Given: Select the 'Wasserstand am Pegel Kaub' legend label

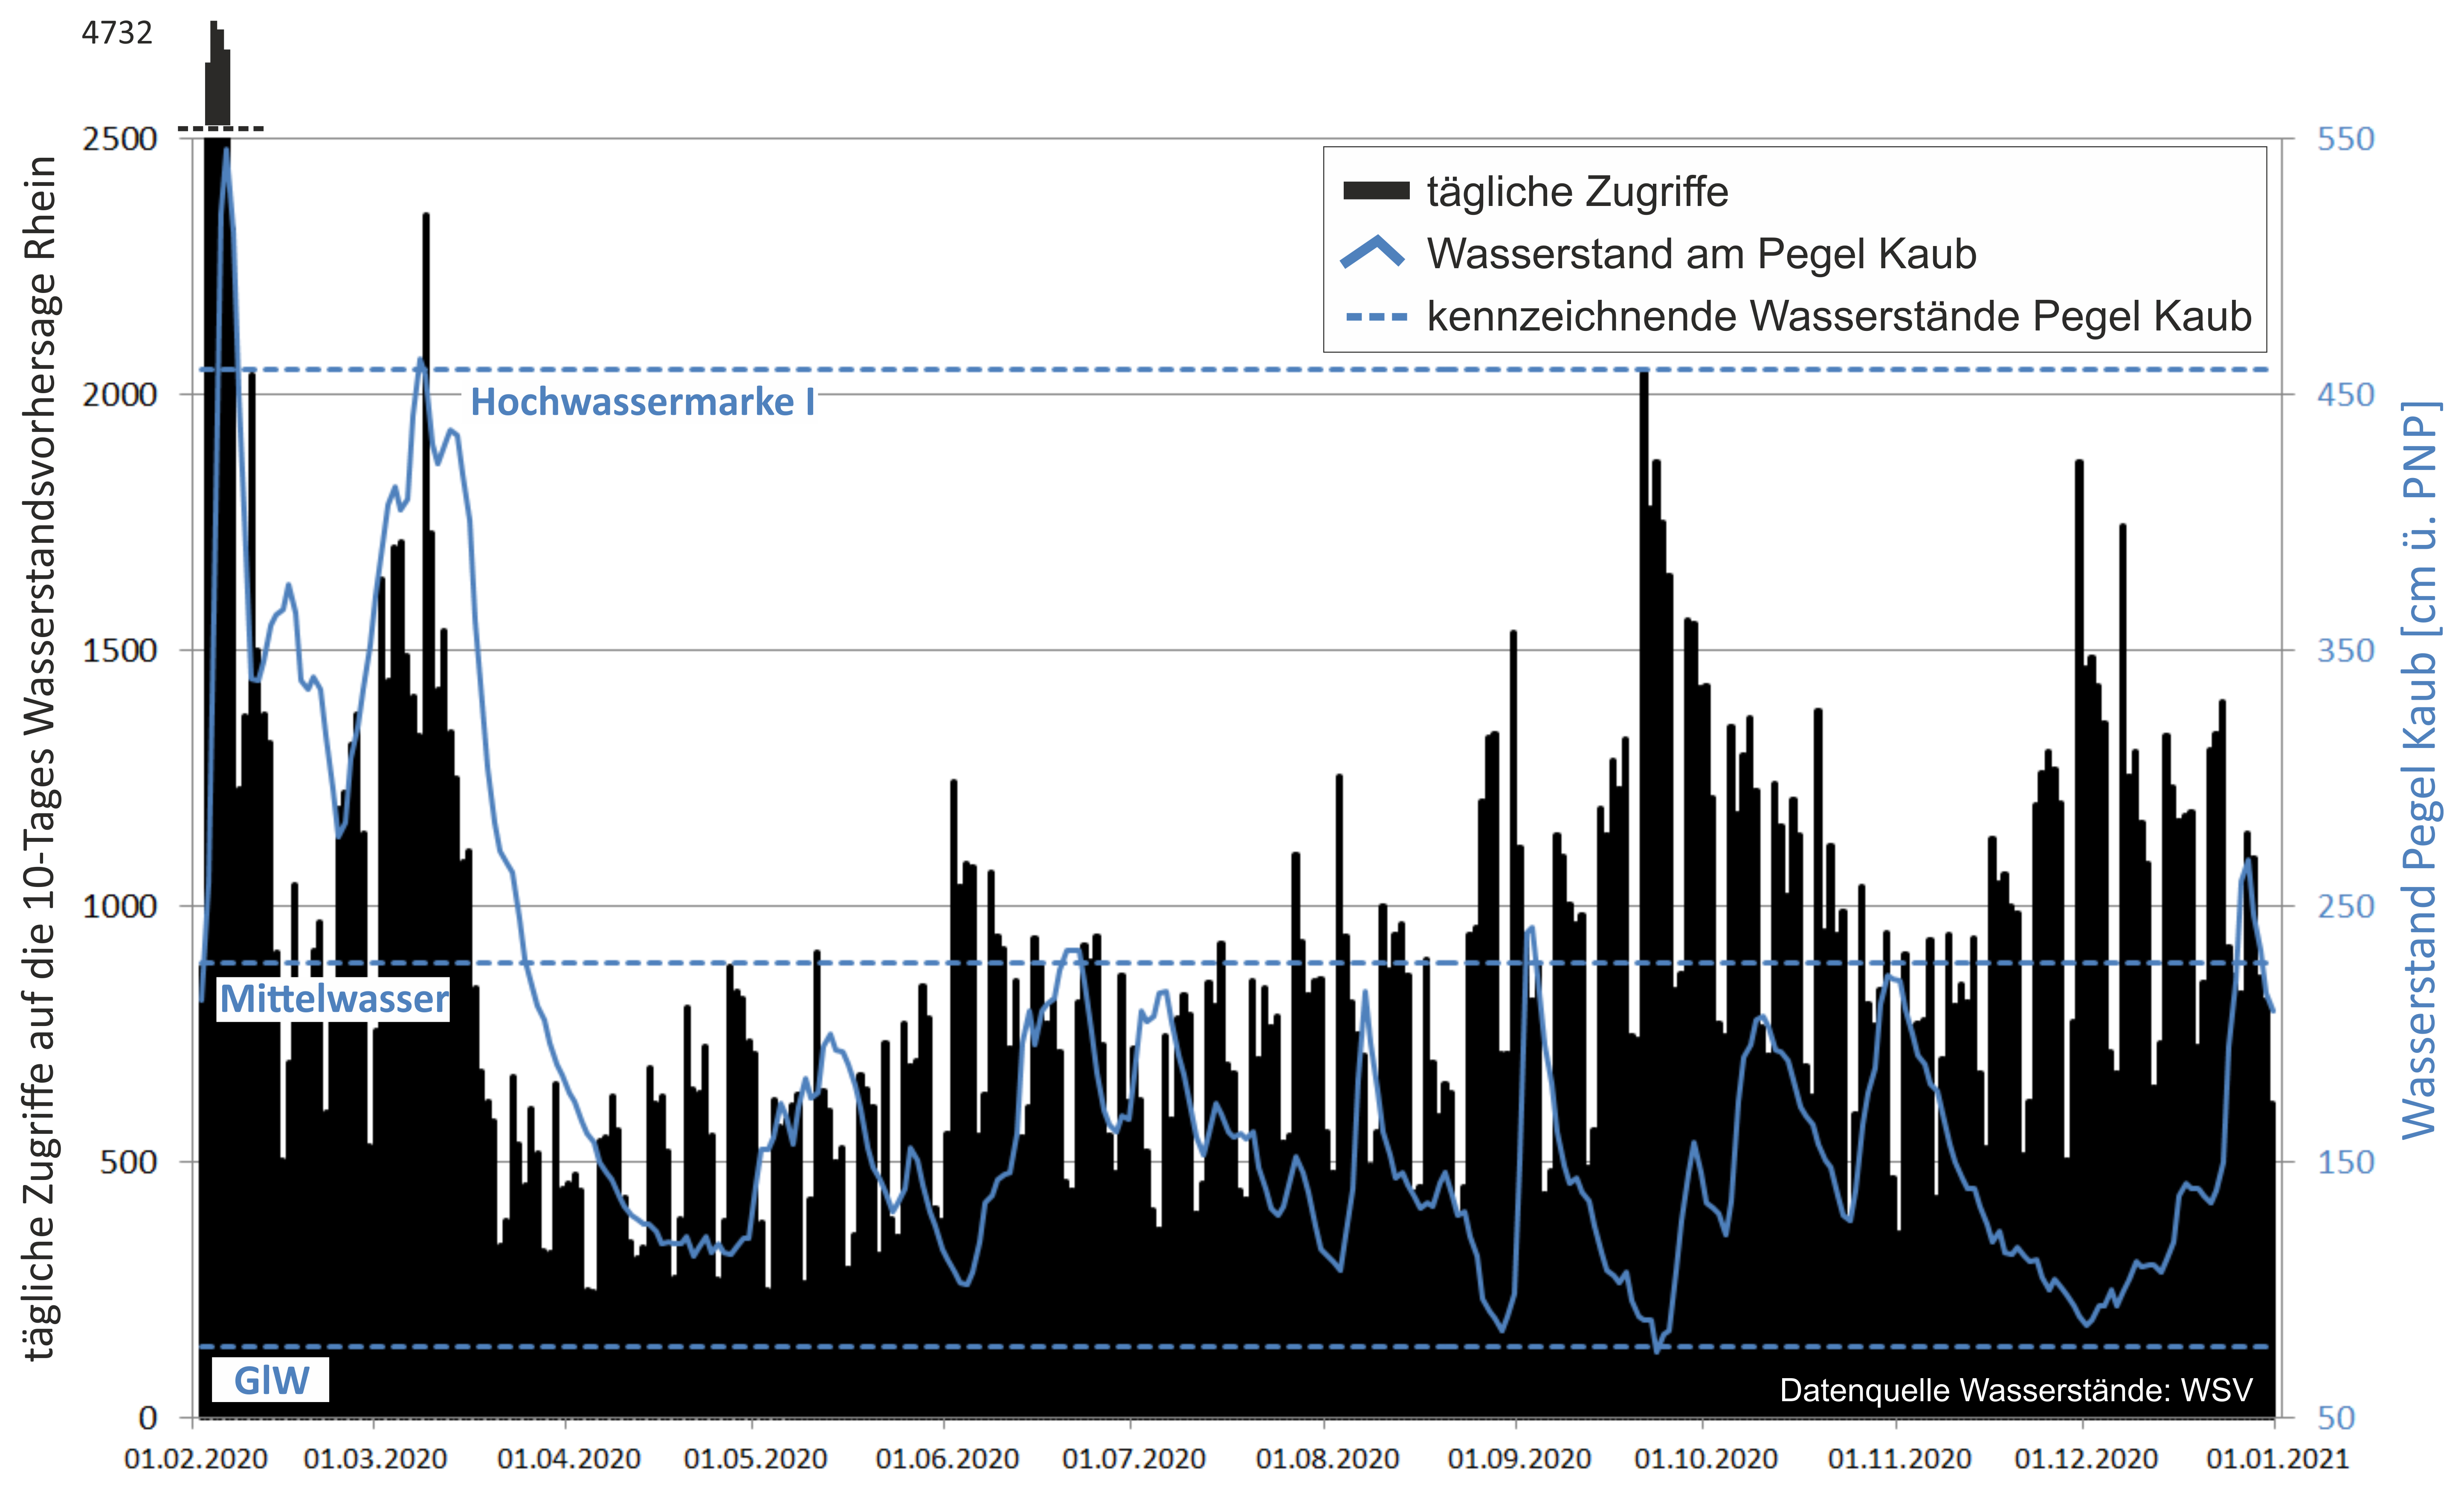Looking at the screenshot, I should coord(1701,254).
